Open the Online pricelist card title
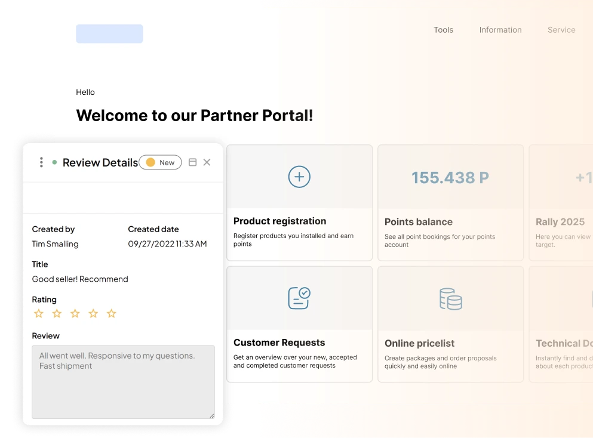 pos(419,343)
